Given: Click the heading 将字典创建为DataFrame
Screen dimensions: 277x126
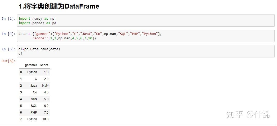Looking at the screenshot, I should pos(59,6).
